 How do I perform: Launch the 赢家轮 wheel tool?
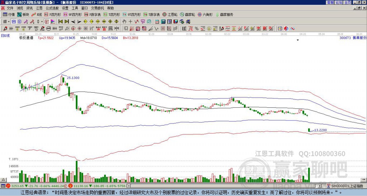tap(188, 14)
